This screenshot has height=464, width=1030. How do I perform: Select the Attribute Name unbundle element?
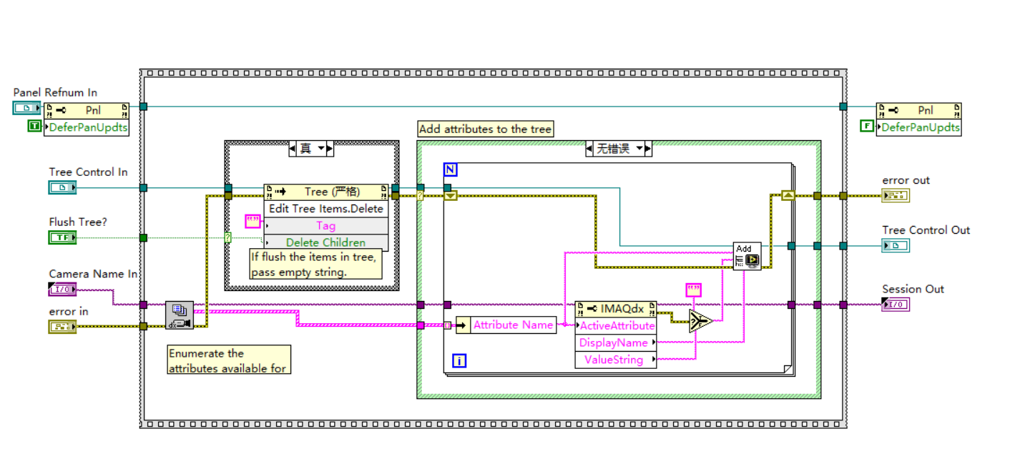click(x=506, y=325)
